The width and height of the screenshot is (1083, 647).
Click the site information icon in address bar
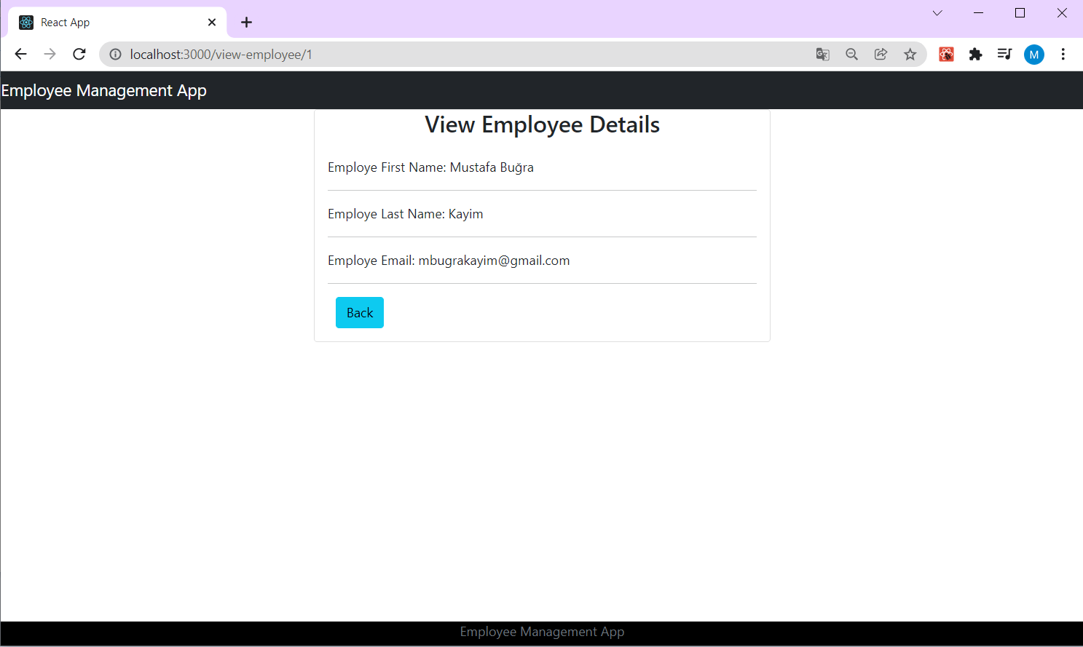point(115,54)
